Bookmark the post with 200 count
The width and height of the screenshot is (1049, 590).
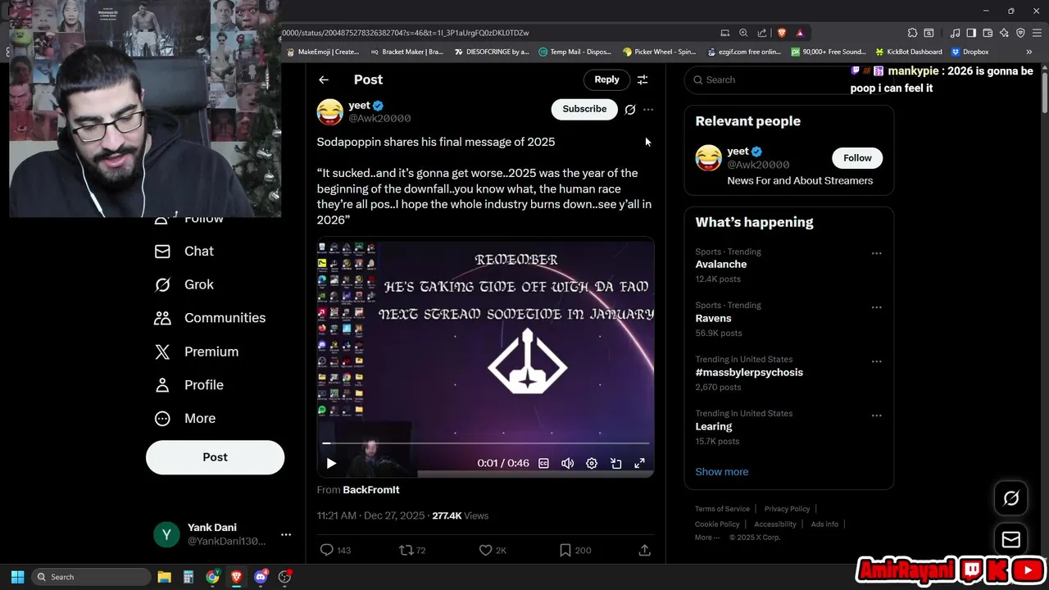[x=565, y=550]
